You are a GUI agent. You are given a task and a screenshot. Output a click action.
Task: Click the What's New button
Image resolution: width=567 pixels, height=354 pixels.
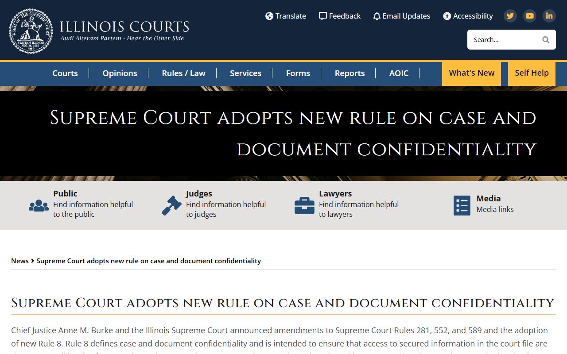pyautogui.click(x=471, y=73)
